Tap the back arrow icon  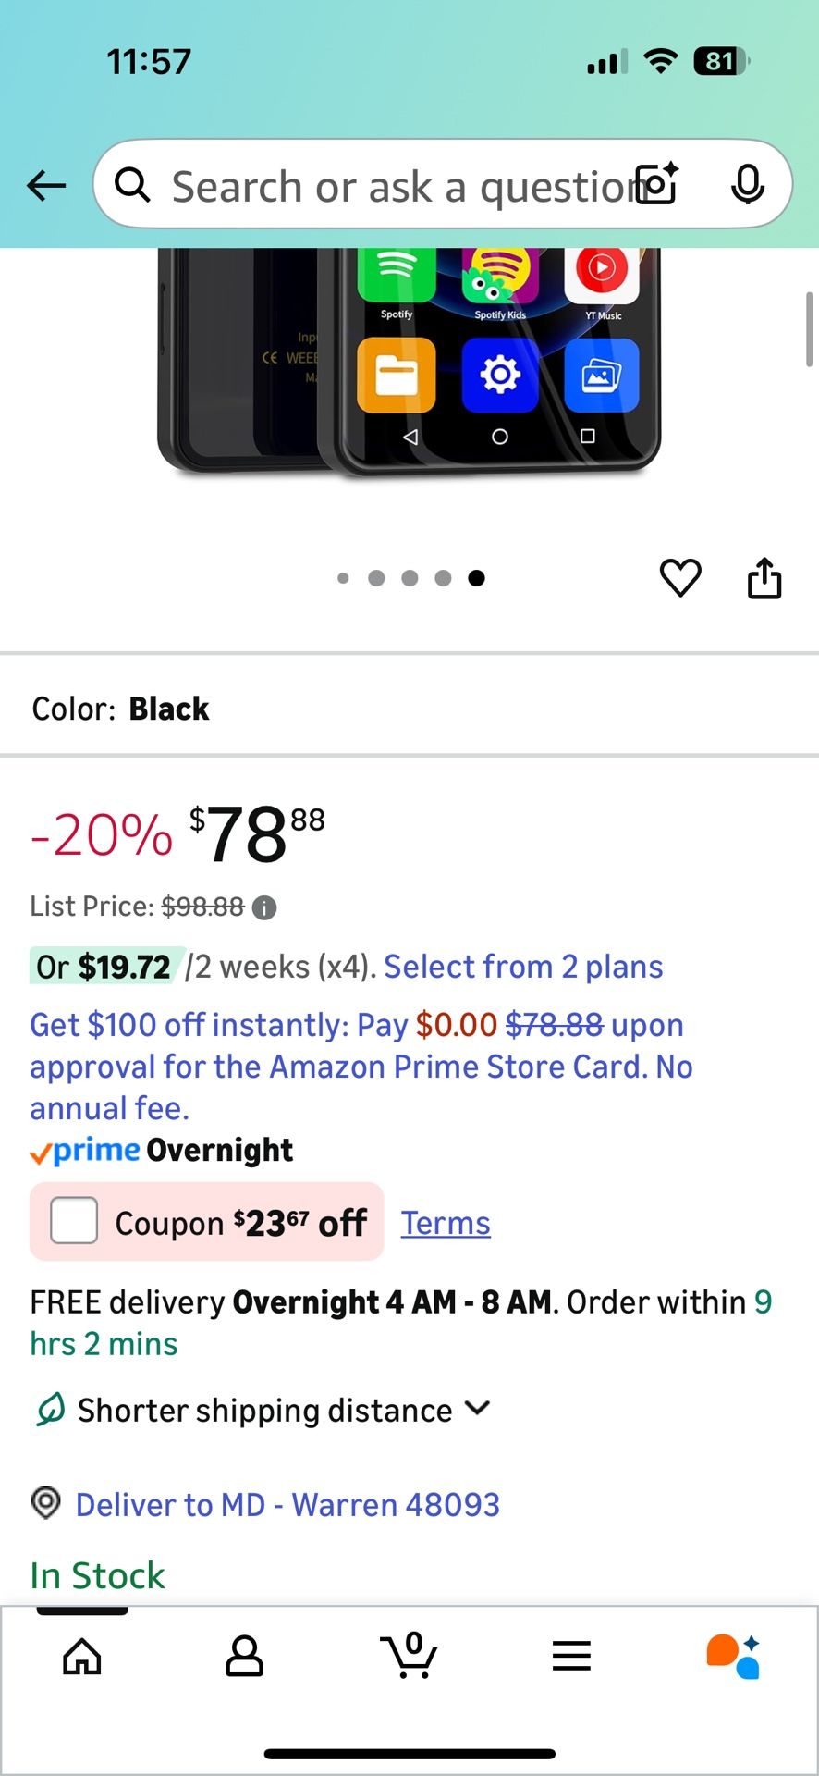coord(46,186)
